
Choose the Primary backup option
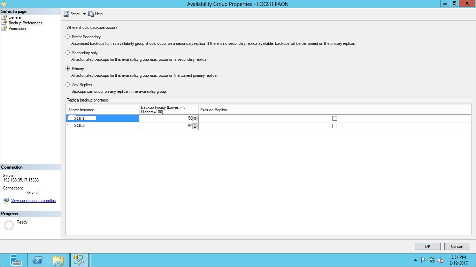[x=68, y=68]
